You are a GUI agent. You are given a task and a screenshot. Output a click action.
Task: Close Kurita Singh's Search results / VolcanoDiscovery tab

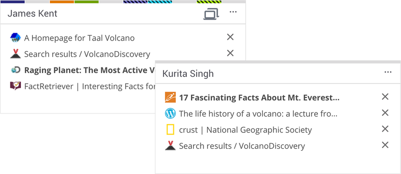point(385,145)
